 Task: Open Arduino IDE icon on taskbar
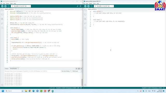pyautogui.click(x=53, y=91)
